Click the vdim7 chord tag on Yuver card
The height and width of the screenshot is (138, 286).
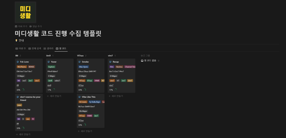(57, 80)
